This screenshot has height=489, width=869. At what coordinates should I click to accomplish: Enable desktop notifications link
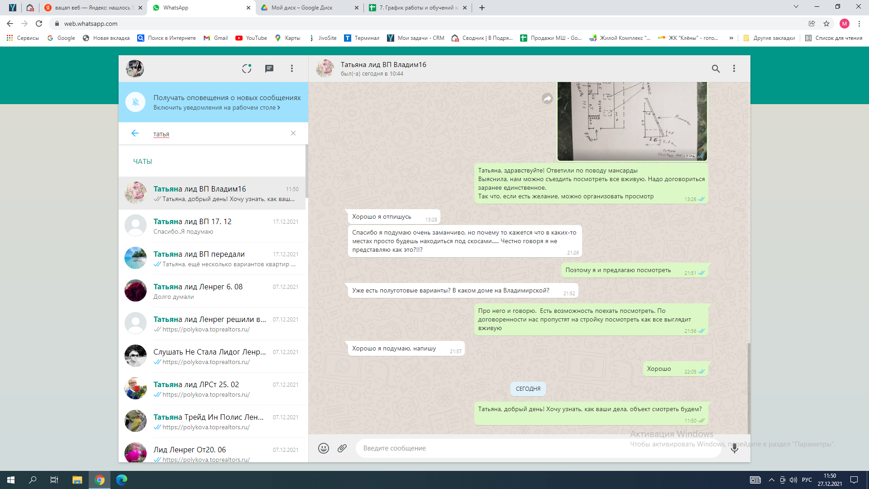(x=216, y=108)
